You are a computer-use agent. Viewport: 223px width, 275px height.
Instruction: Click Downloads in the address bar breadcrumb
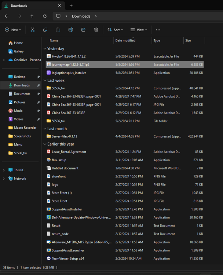[81, 16]
